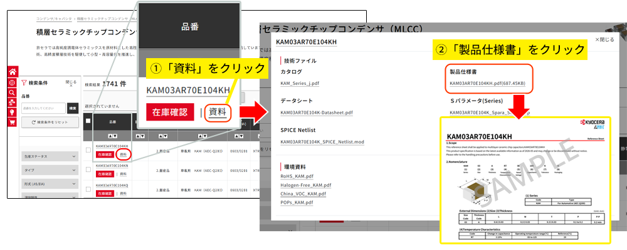Sort 品番 column descending with ▼ arrow

click(x=115, y=136)
